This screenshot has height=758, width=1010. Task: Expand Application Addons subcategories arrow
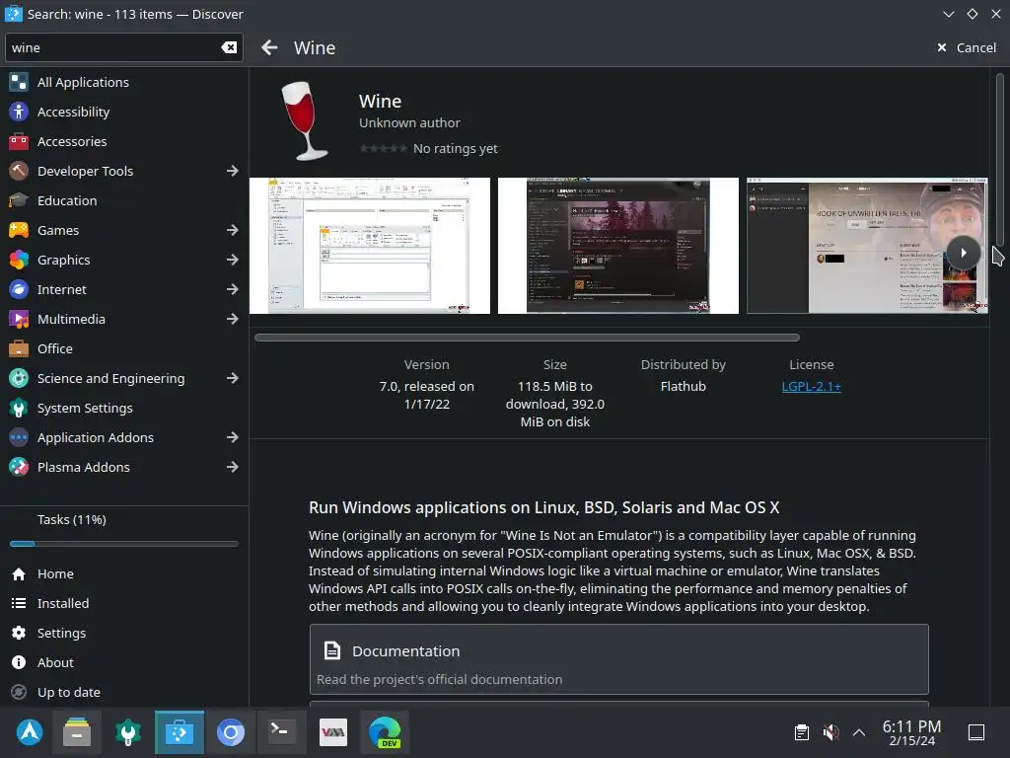click(233, 437)
